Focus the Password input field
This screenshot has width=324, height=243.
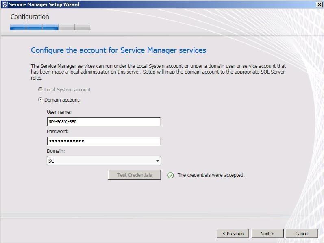104,141
